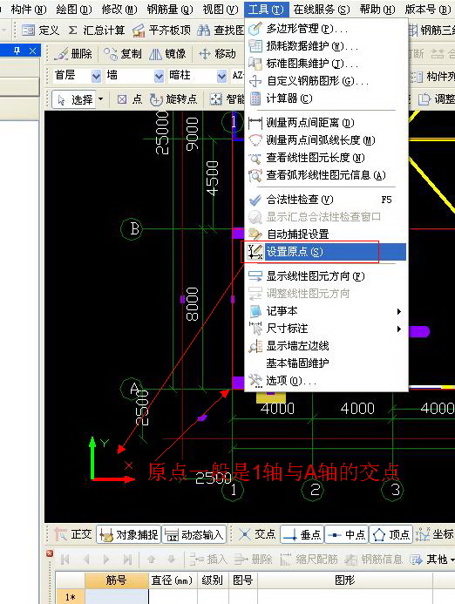Click the 级别 column header

pos(213,580)
